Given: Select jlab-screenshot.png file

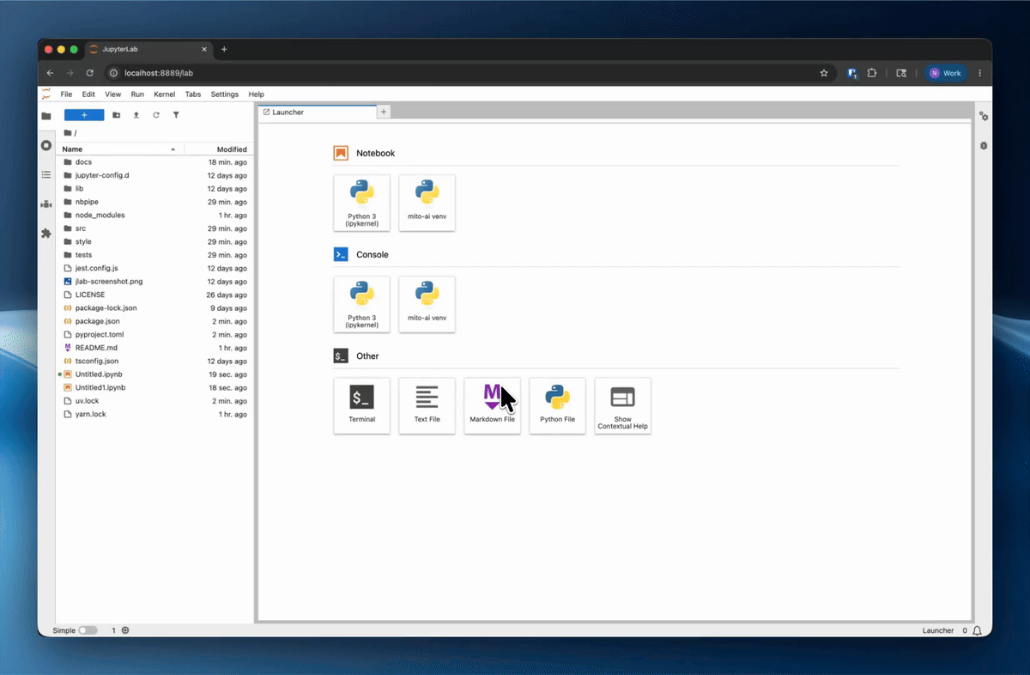Looking at the screenshot, I should [x=154, y=282].
